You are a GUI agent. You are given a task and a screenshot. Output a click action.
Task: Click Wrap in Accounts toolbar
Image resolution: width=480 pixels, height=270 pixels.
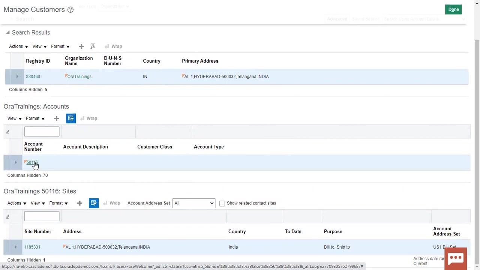[x=88, y=118]
